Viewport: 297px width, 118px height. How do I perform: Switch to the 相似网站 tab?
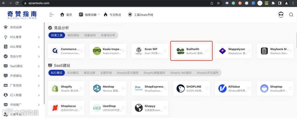[x=73, y=35]
